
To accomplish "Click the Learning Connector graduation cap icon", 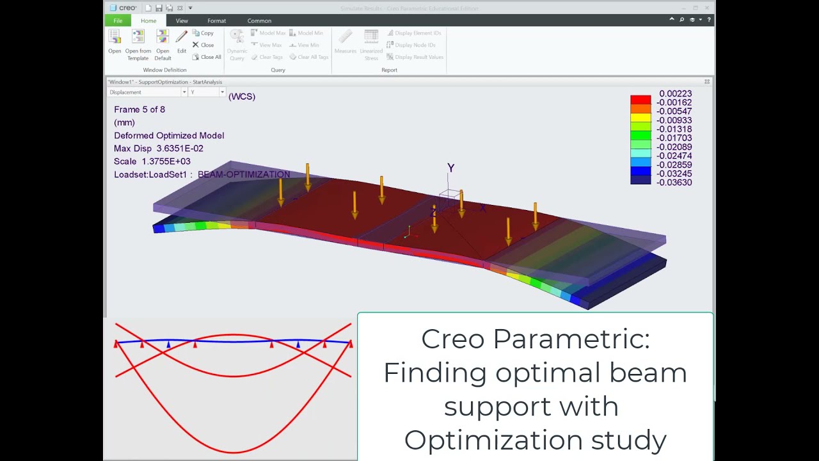I will coord(692,20).
